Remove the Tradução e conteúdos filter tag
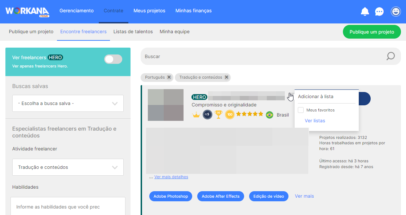 point(226,77)
